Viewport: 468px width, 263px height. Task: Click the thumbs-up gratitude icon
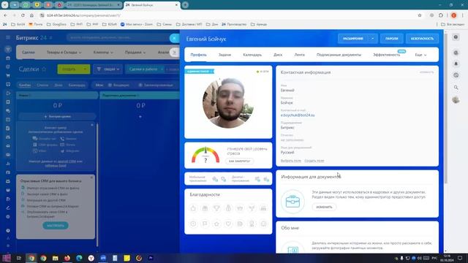[x=193, y=208]
